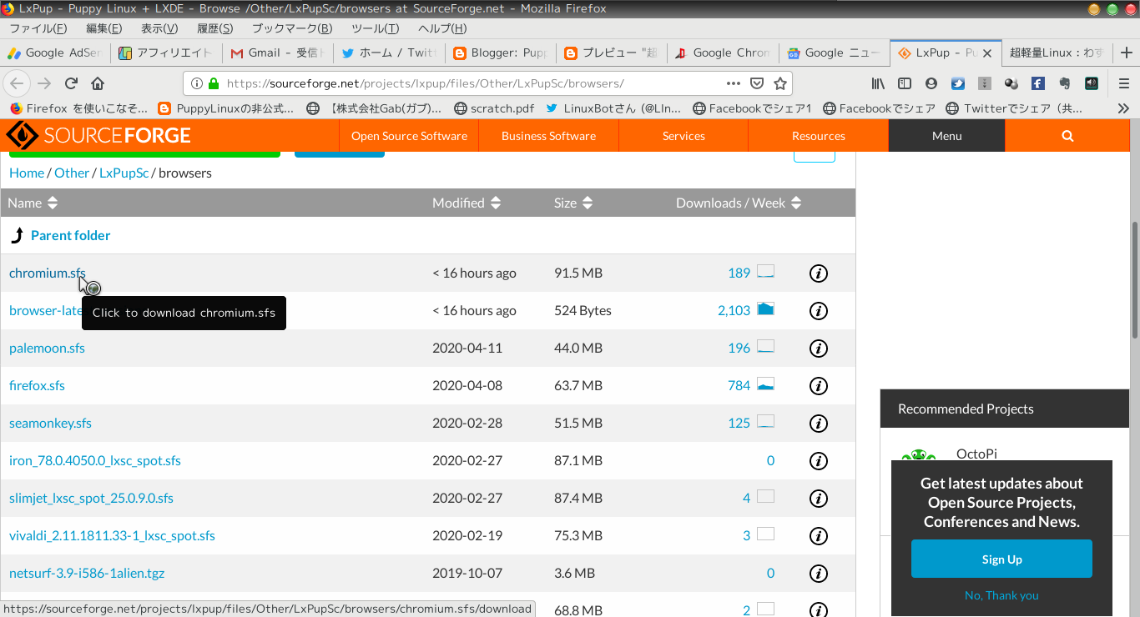Open the ファイル(F) menu
1140x617 pixels.
tap(38, 28)
